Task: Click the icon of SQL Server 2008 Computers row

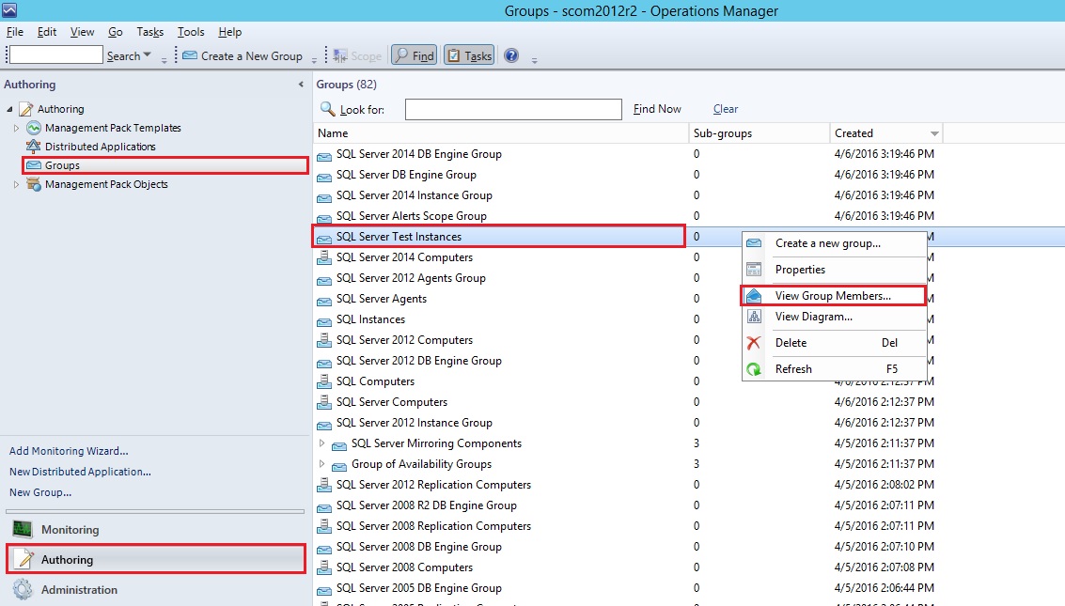Action: point(324,567)
